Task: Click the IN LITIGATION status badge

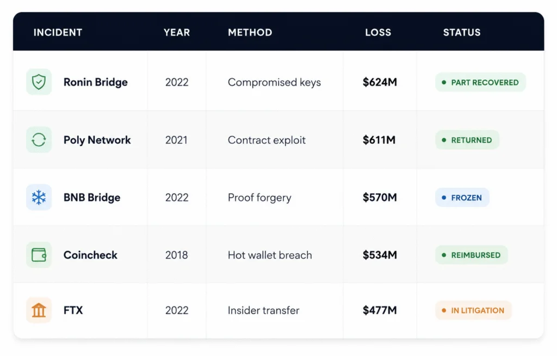Action: click(x=473, y=310)
